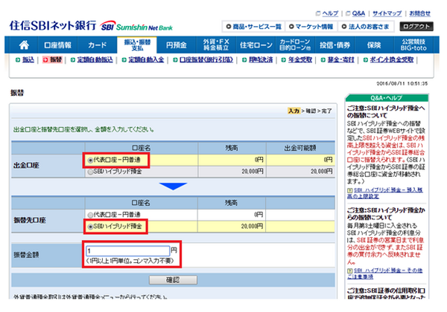Screen dimensions: 447x312
Task: Click the 即時決済 submenu link
Action: [261, 59]
